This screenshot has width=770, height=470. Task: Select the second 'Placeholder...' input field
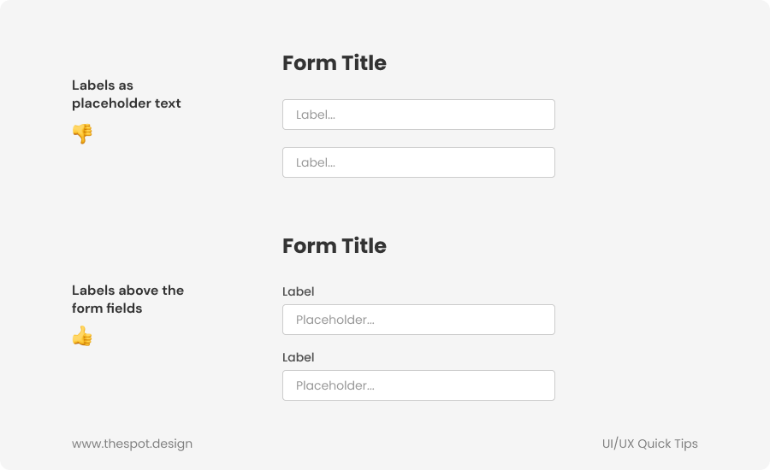pos(418,385)
